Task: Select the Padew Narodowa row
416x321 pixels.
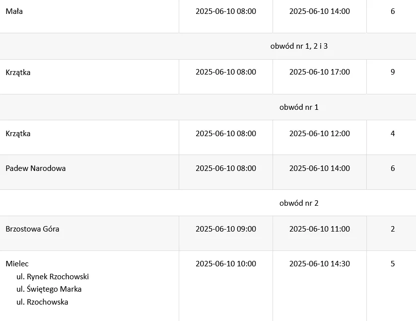Action: point(208,172)
